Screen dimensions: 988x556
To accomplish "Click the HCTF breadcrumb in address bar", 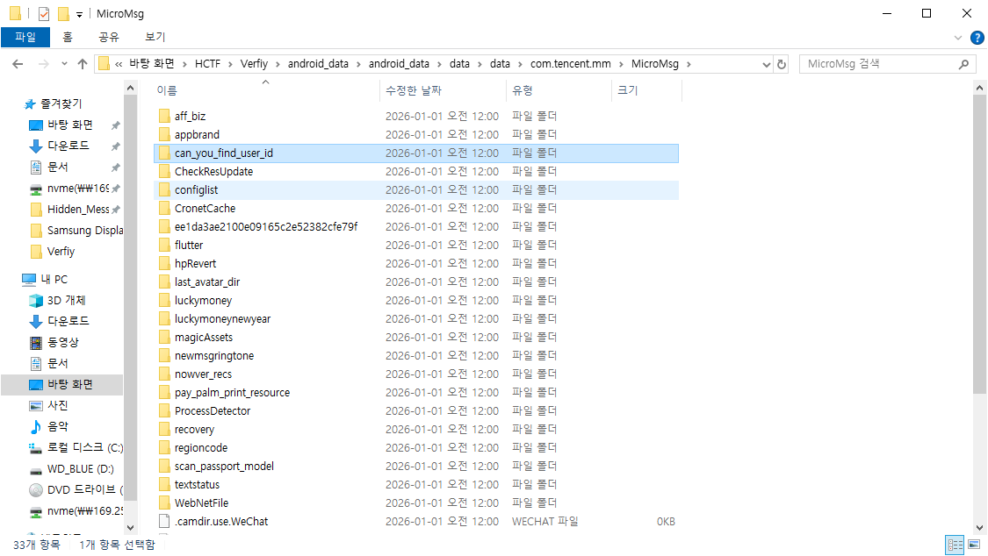I will (x=207, y=64).
